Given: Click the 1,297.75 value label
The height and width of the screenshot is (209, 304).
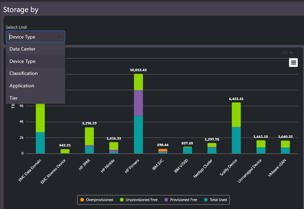Looking at the screenshot, I should [212, 140].
